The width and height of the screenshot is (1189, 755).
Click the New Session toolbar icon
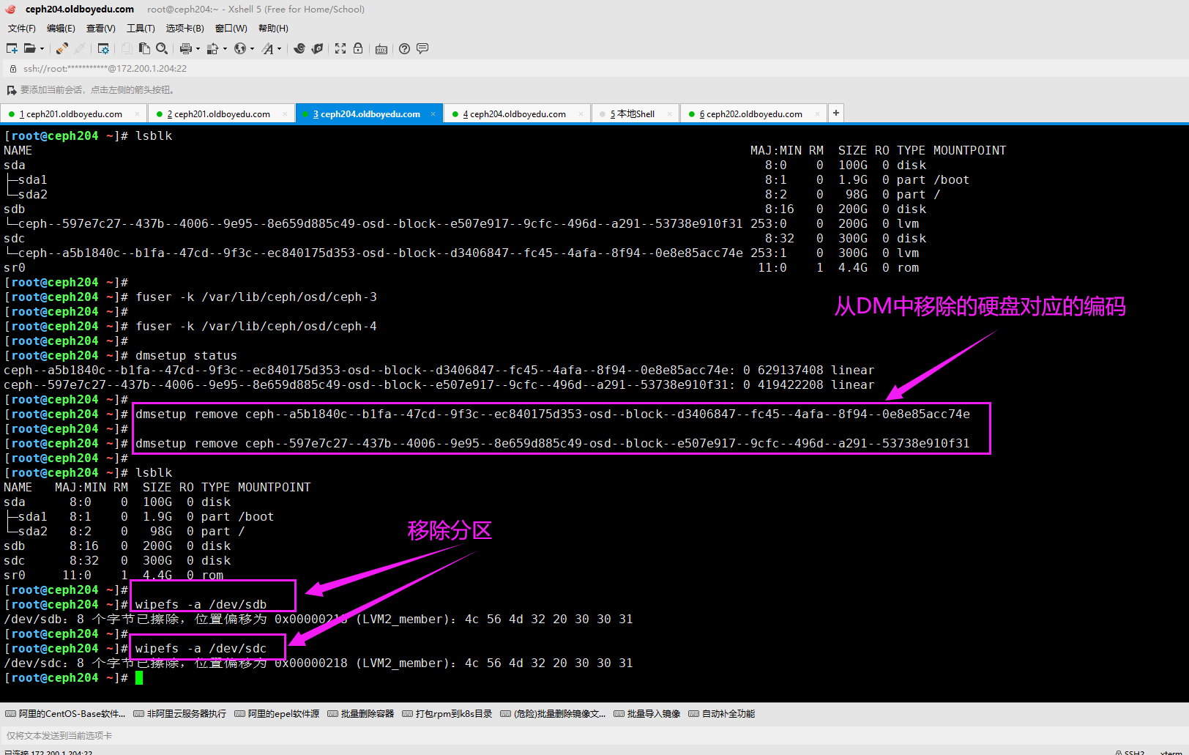[12, 48]
